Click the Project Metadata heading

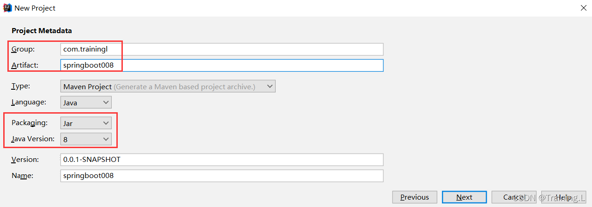tap(42, 31)
